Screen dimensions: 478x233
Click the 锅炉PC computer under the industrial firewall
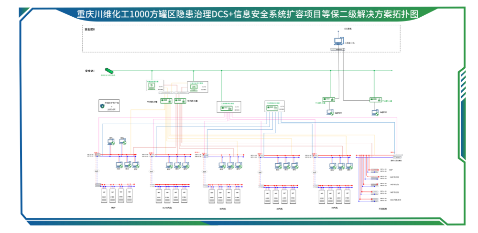coord(329,112)
